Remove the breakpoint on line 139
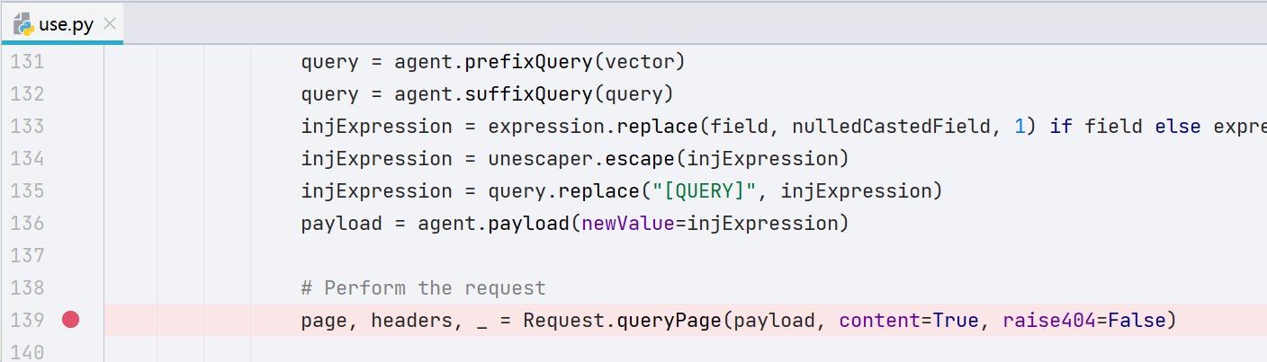1267x362 pixels. [x=70, y=320]
